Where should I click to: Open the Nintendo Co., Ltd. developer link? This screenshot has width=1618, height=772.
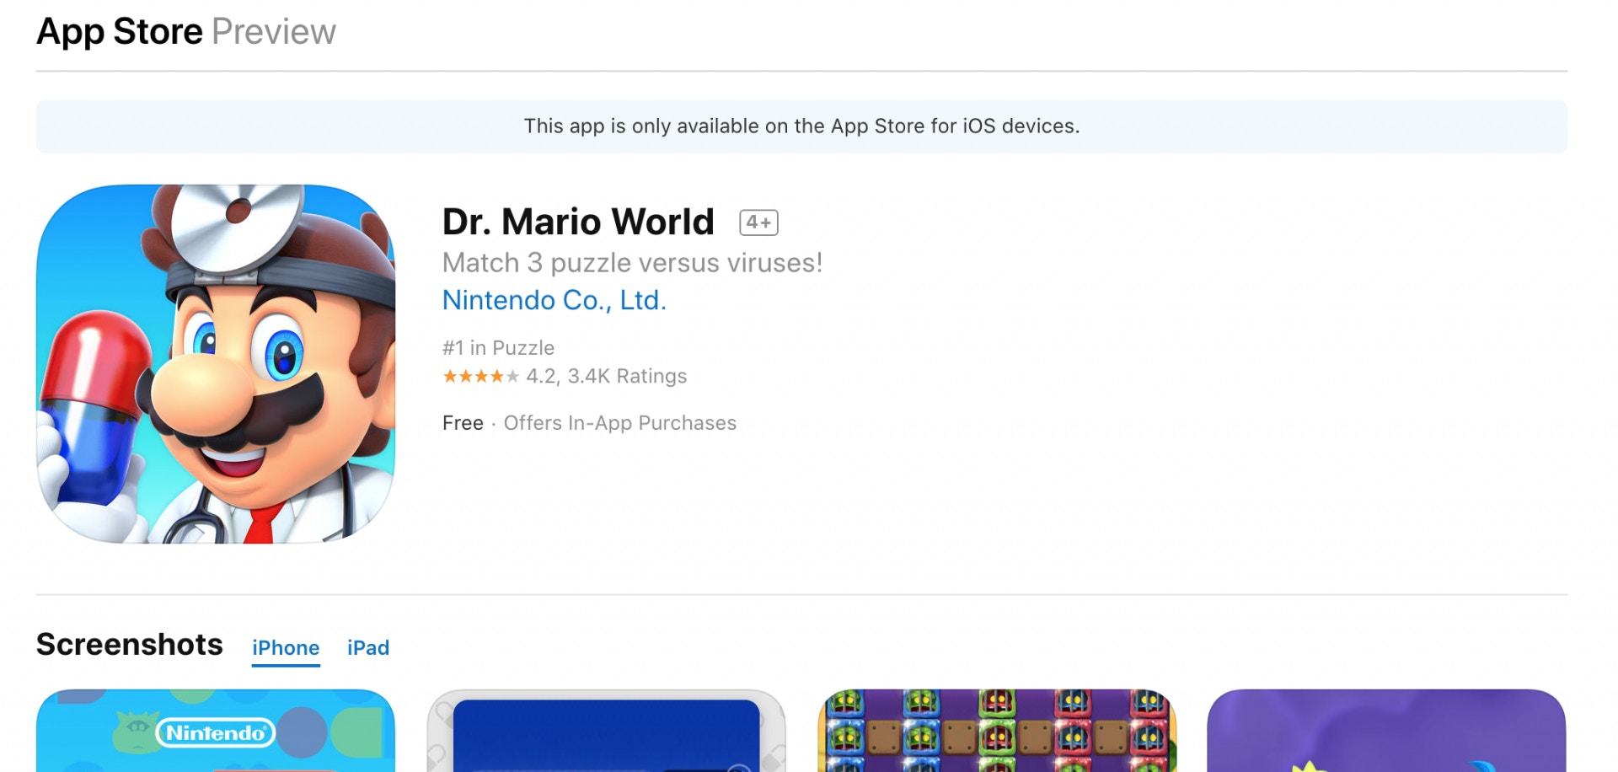(x=555, y=300)
